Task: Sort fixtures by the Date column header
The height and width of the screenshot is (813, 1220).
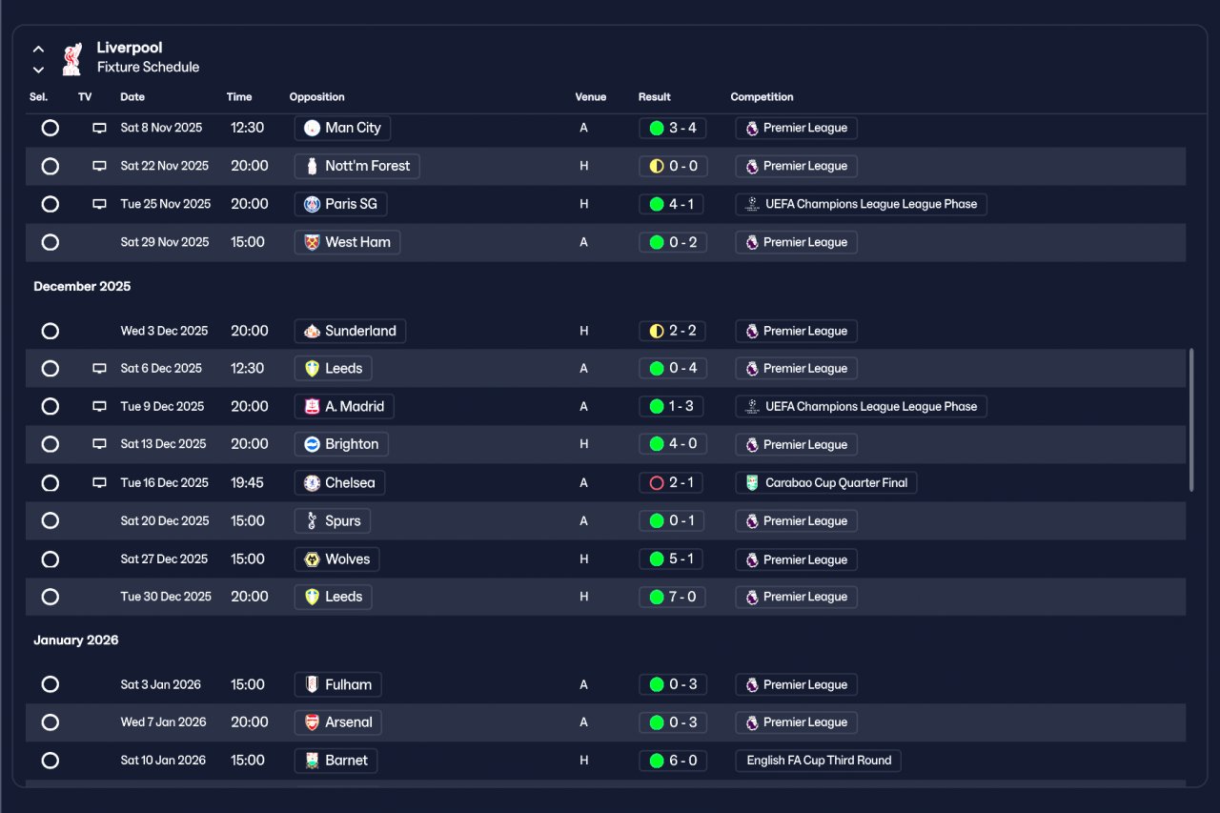Action: (132, 97)
